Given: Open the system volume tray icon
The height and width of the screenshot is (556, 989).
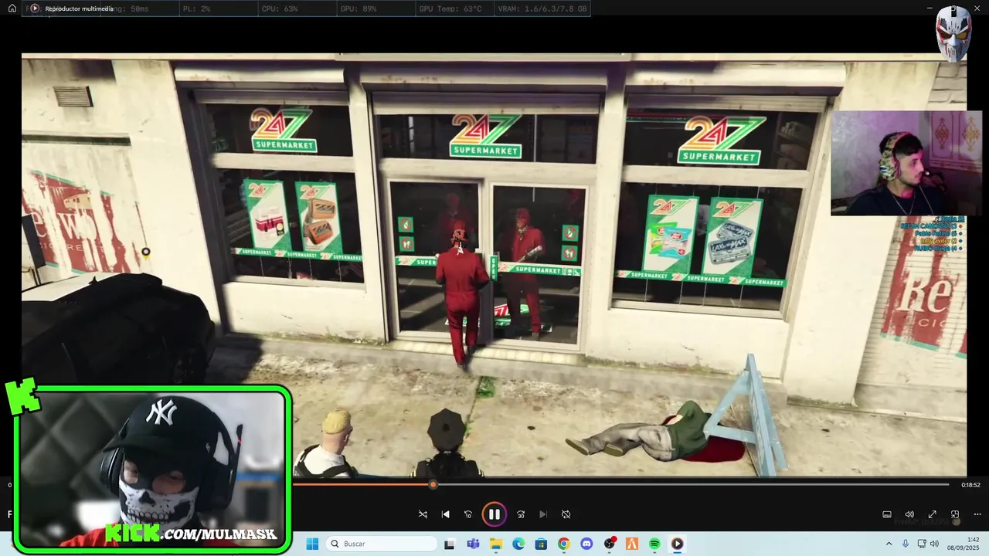Looking at the screenshot, I should 934,544.
